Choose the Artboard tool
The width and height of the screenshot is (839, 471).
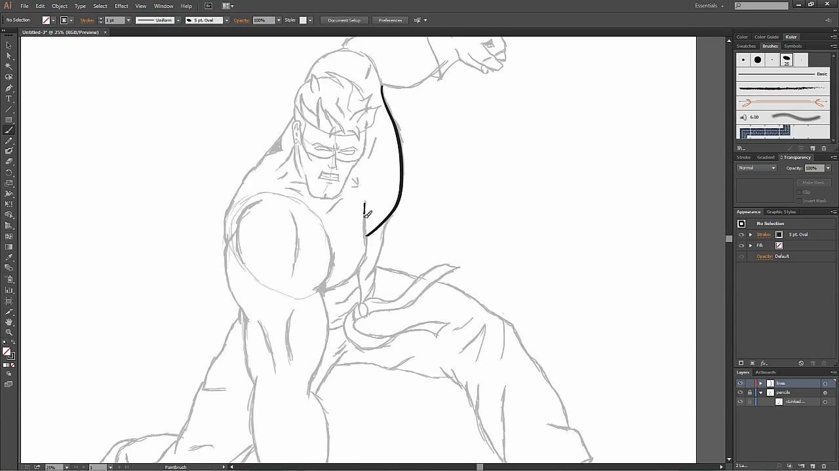click(9, 300)
